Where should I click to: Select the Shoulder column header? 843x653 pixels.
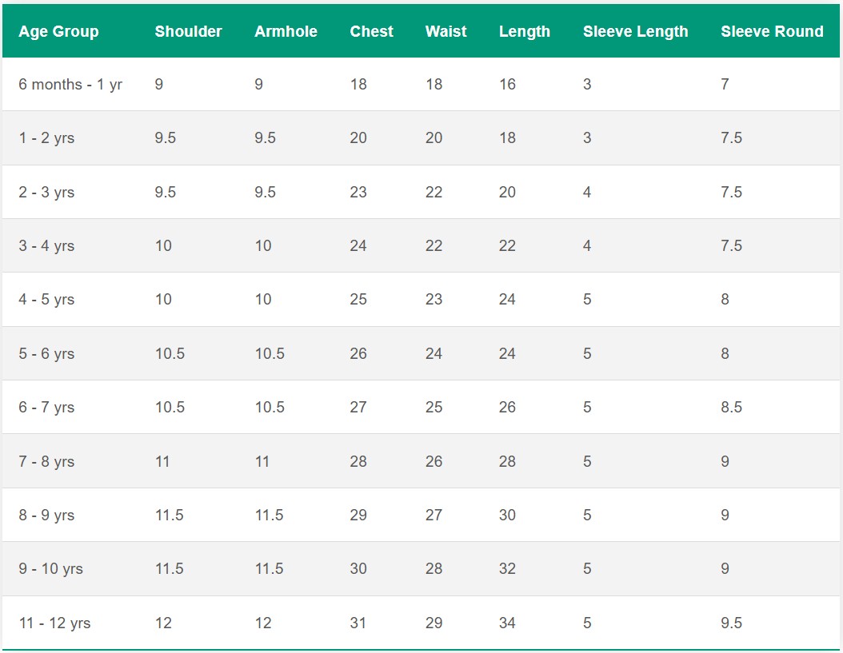189,31
